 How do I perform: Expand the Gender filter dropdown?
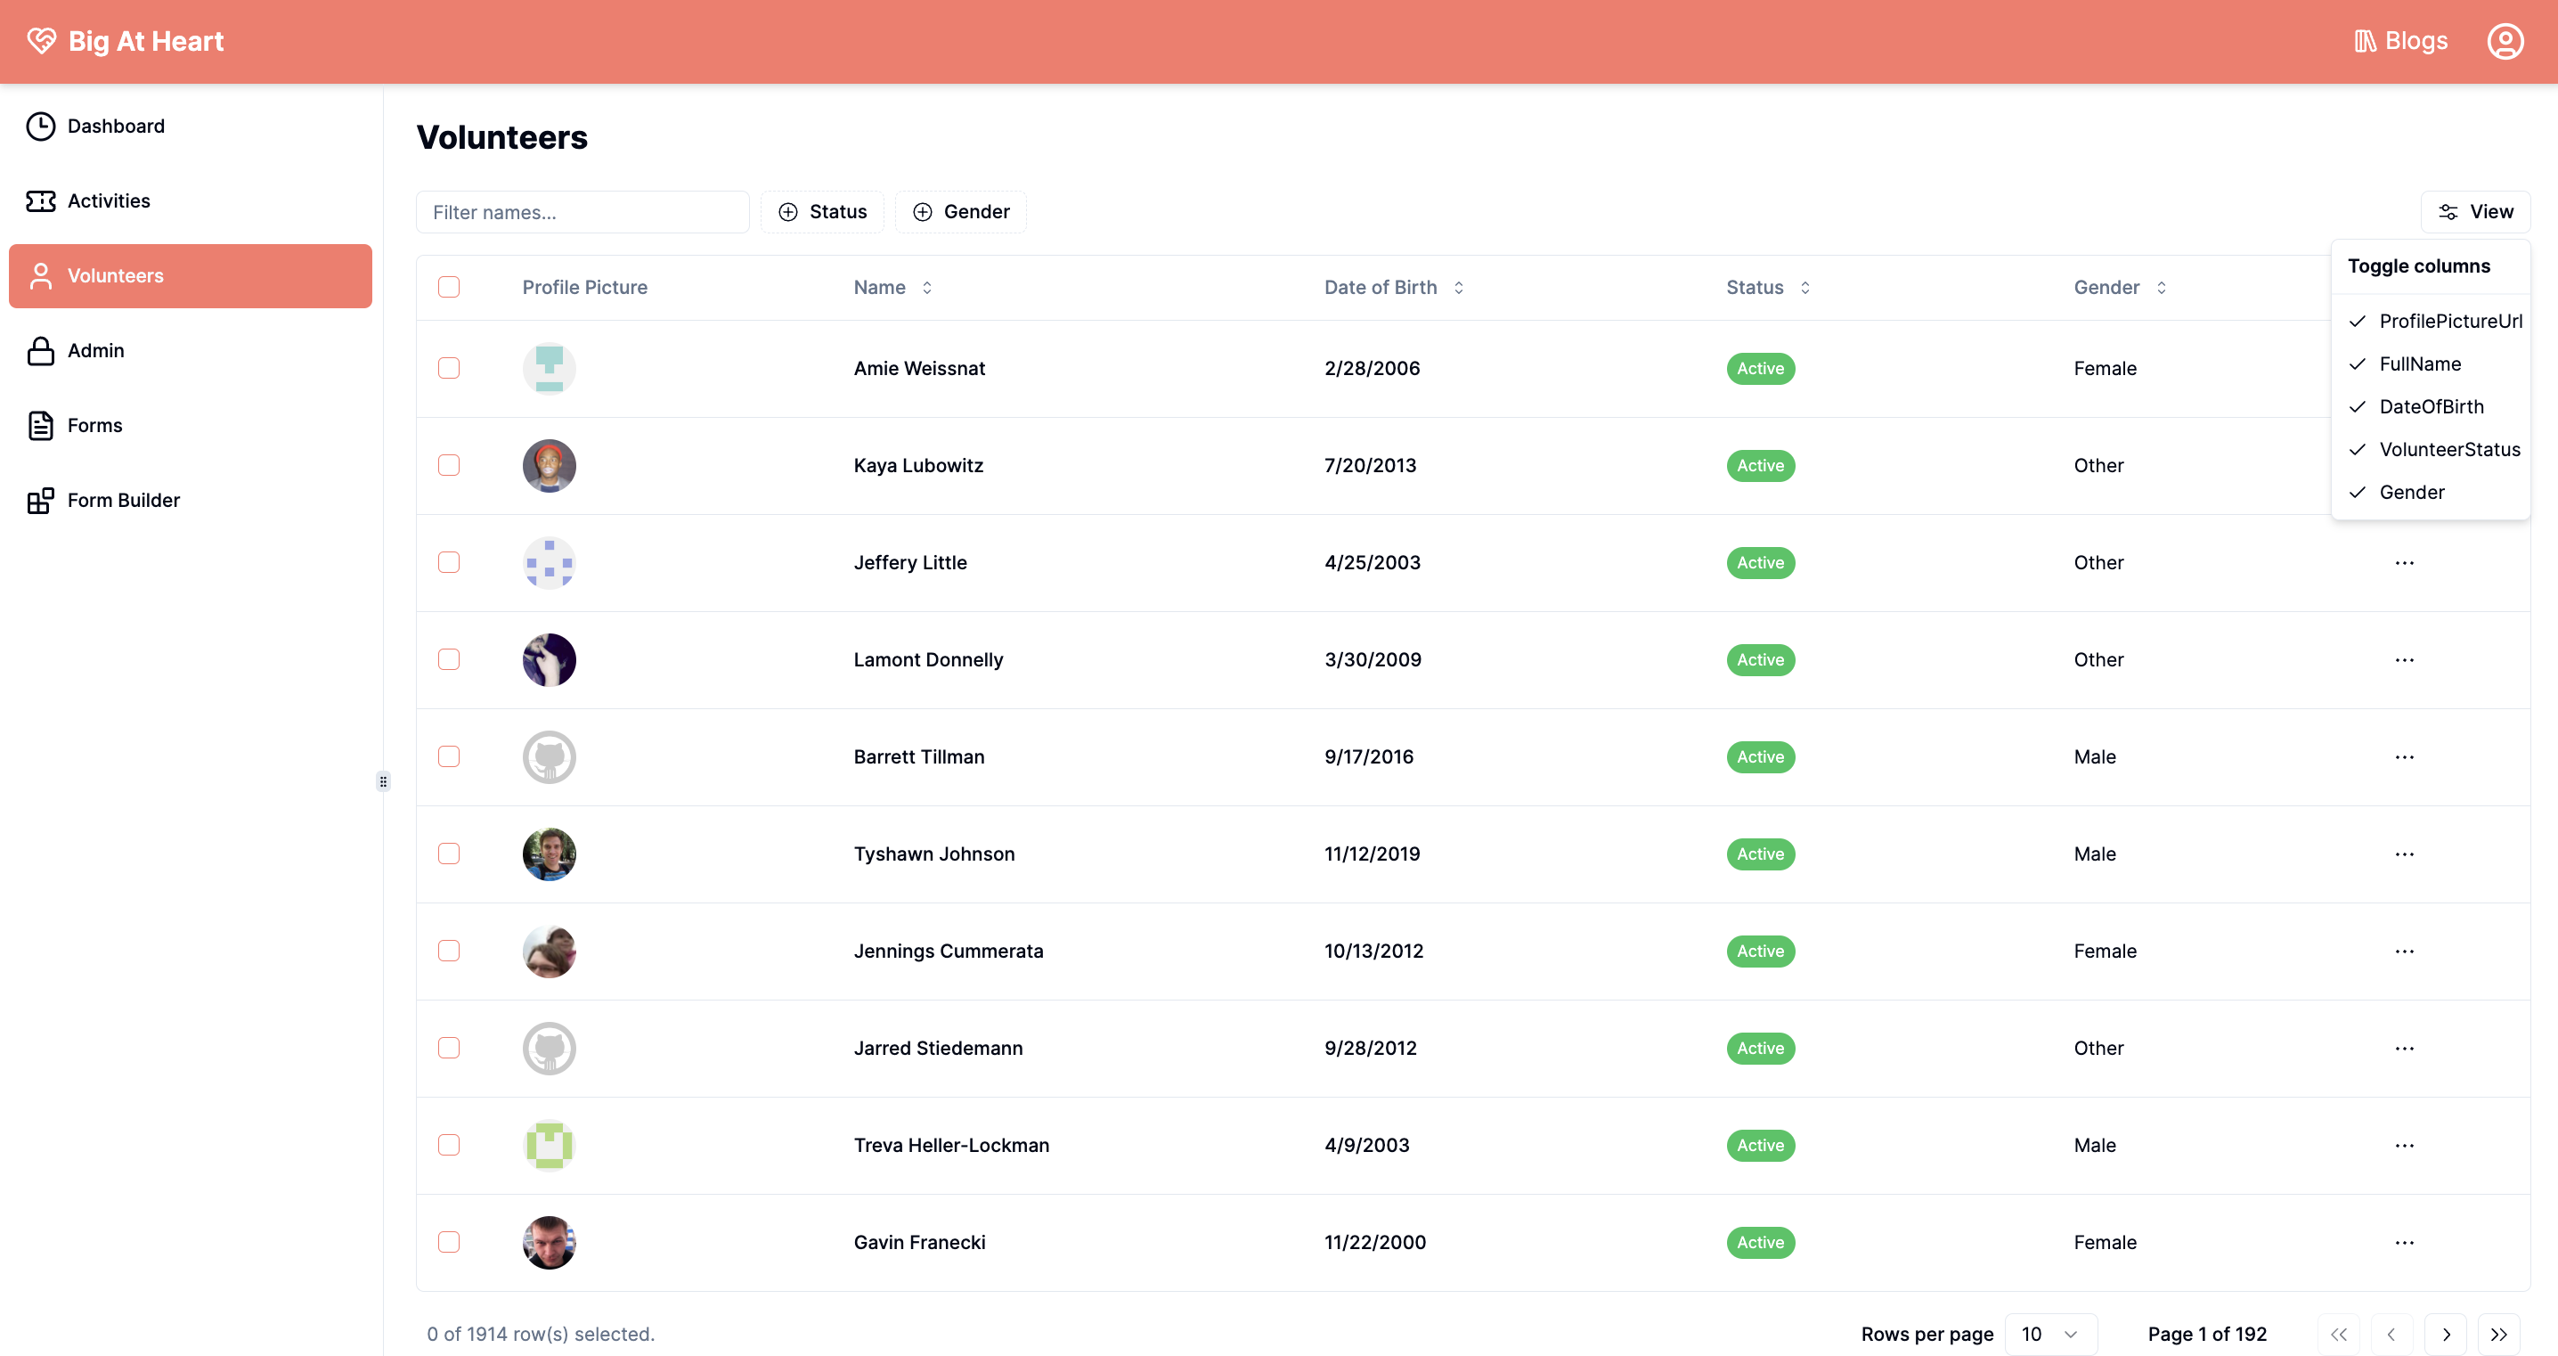coord(961,212)
